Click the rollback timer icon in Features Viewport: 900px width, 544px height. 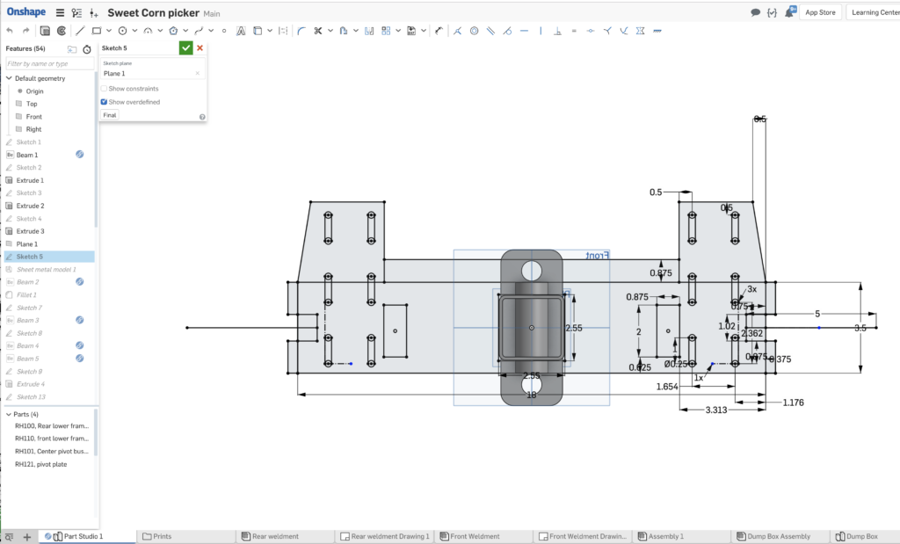87,49
